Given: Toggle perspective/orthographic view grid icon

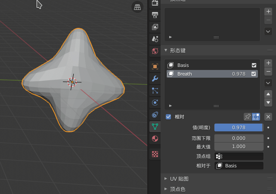Looking at the screenshot, I should [137, 7].
